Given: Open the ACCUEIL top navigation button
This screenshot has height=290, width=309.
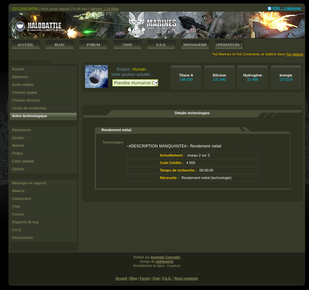Looking at the screenshot, I should (26, 45).
